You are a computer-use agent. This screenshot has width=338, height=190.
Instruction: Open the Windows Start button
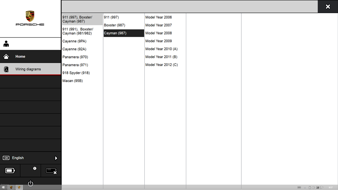(3, 187)
